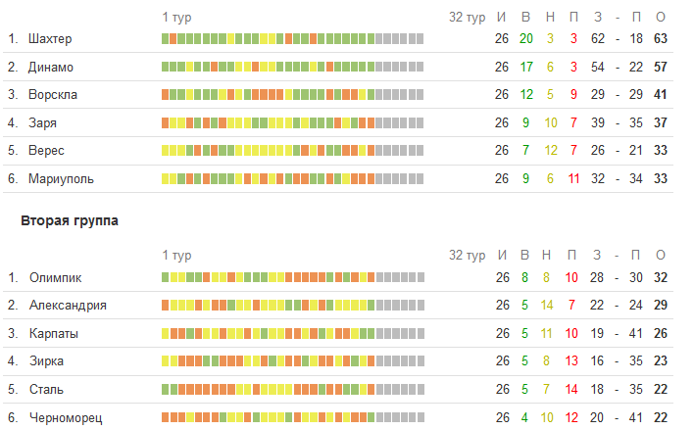Open the Шахтер team link
Image resolution: width=694 pixels, height=430 pixels.
pos(50,39)
